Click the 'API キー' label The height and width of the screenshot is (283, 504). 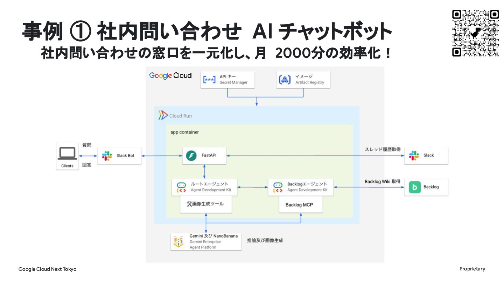tap(228, 77)
